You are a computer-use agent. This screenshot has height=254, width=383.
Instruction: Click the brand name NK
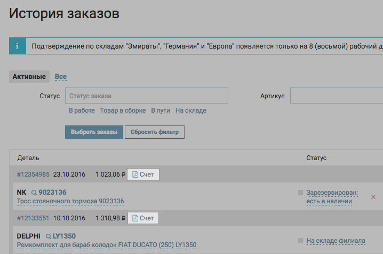click(x=21, y=193)
